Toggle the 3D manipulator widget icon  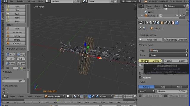point(86,96)
